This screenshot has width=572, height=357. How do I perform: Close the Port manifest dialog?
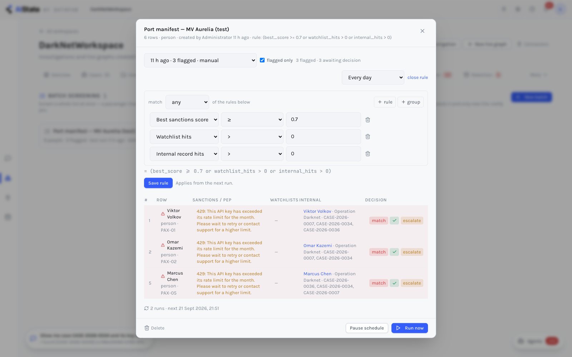(x=422, y=31)
